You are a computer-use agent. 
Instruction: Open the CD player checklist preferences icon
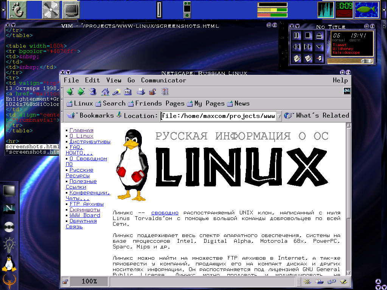(x=308, y=59)
